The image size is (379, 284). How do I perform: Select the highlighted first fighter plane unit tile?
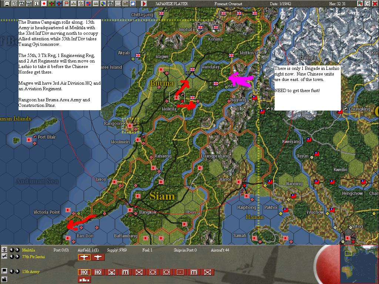click(84, 257)
